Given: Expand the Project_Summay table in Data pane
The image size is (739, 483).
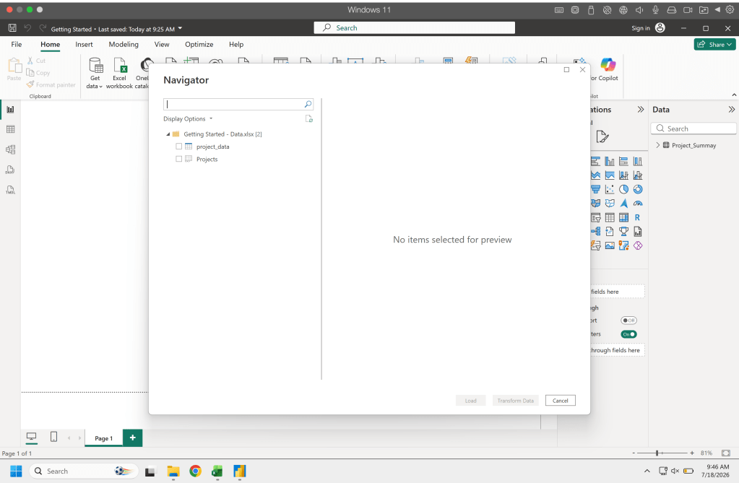Looking at the screenshot, I should [658, 145].
